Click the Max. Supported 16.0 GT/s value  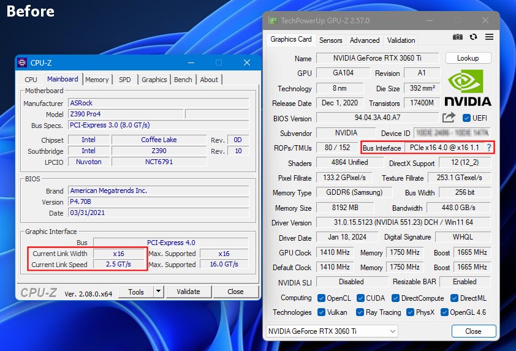(224, 264)
